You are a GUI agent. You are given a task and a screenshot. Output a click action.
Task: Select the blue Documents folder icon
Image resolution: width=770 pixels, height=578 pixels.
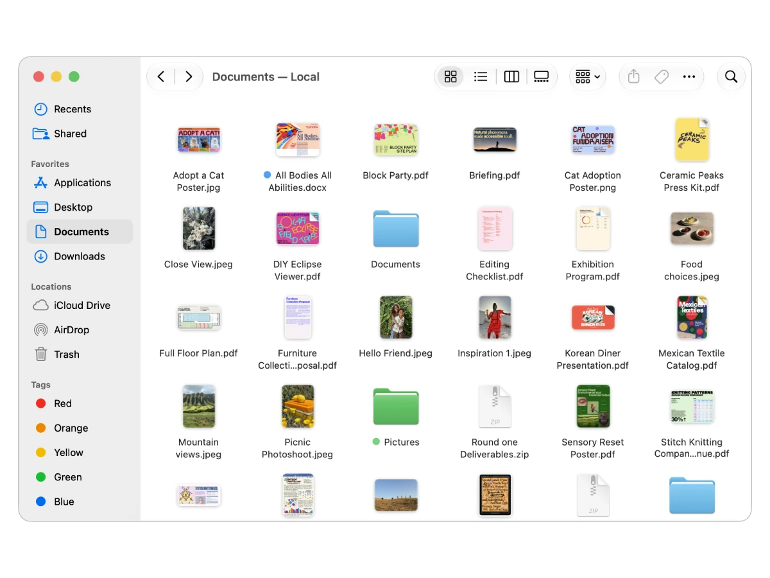pos(396,229)
